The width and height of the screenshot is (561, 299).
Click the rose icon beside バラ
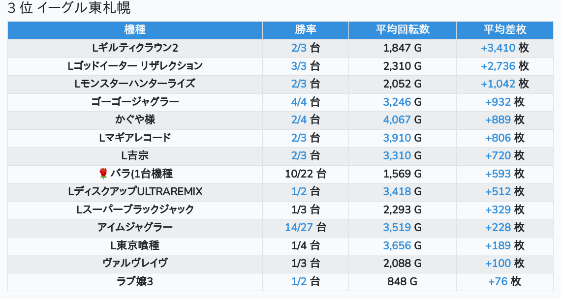coord(103,174)
